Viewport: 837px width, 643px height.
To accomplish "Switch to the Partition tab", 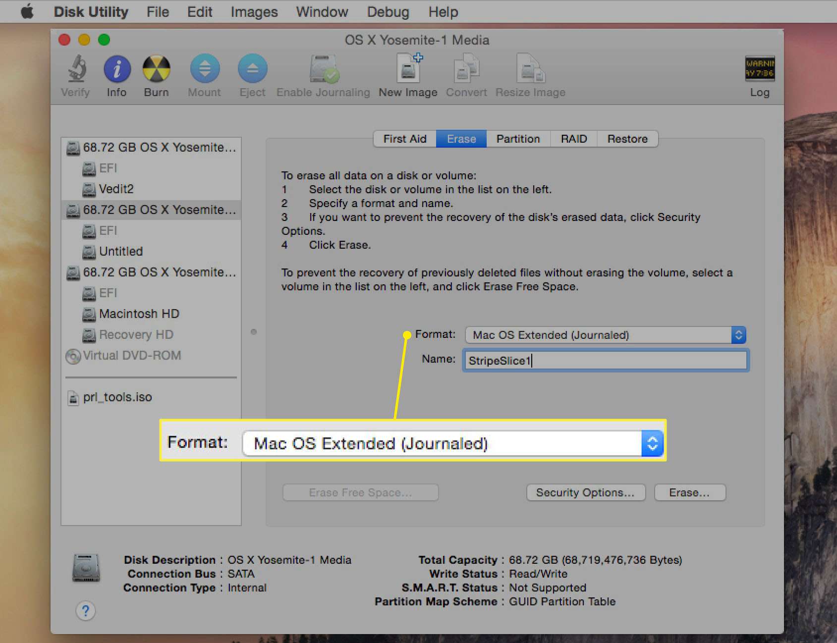I will 518,139.
